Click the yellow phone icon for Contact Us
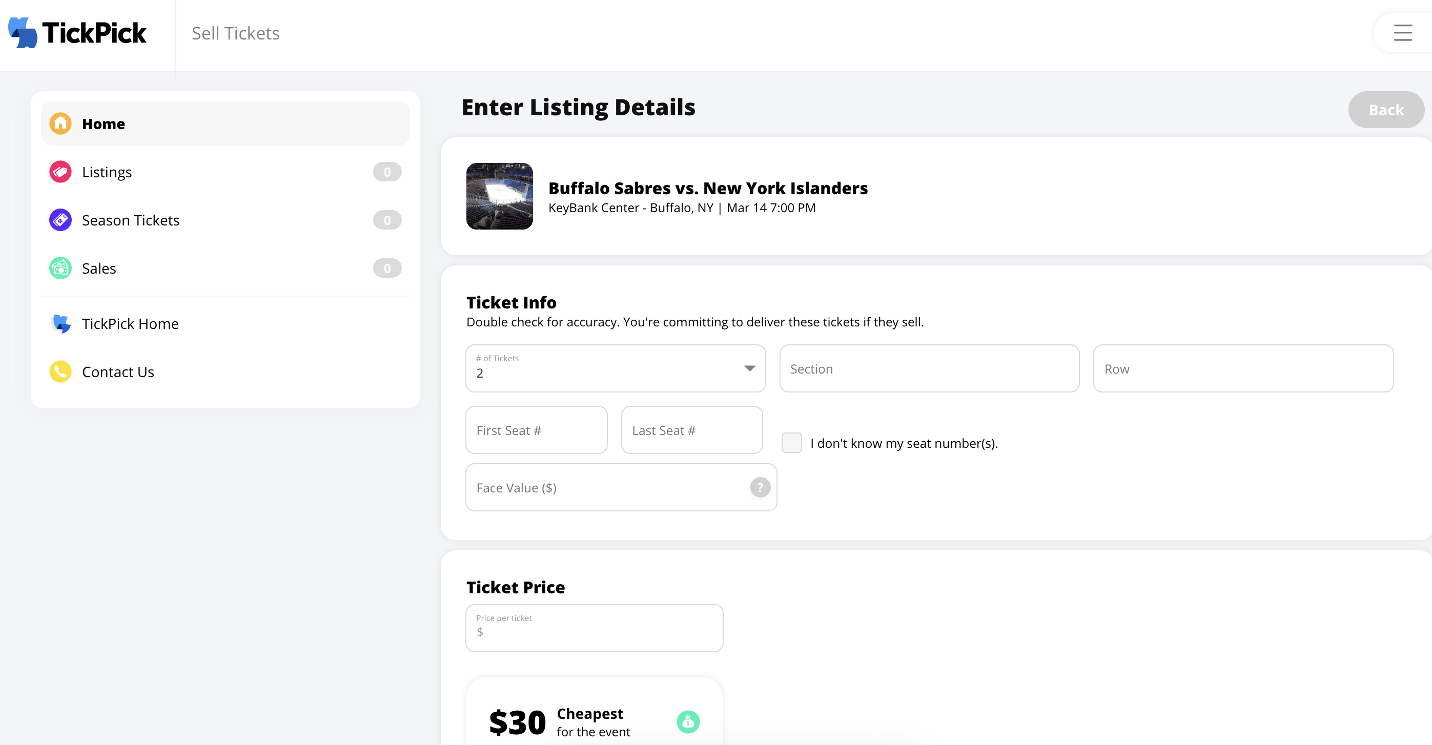 point(59,371)
